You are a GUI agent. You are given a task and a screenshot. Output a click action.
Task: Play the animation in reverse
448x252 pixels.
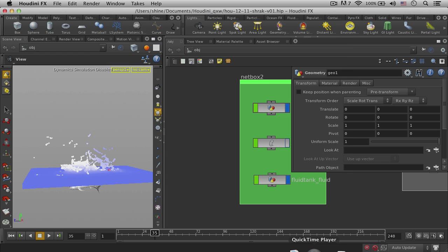click(30, 236)
